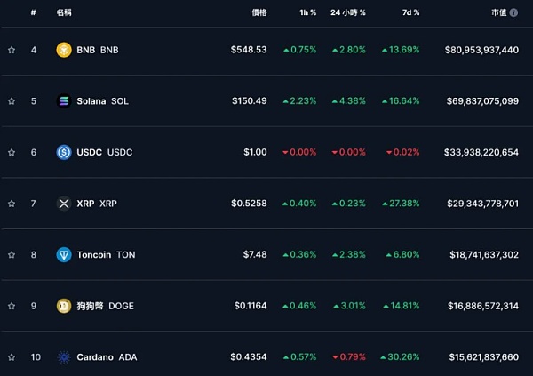Click the BNB coin logo icon
This screenshot has width=533, height=376.
(63, 50)
